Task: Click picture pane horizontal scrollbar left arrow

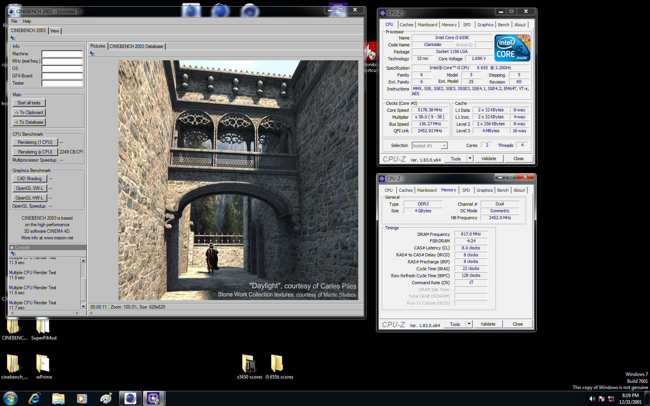Action: pyautogui.click(x=91, y=313)
